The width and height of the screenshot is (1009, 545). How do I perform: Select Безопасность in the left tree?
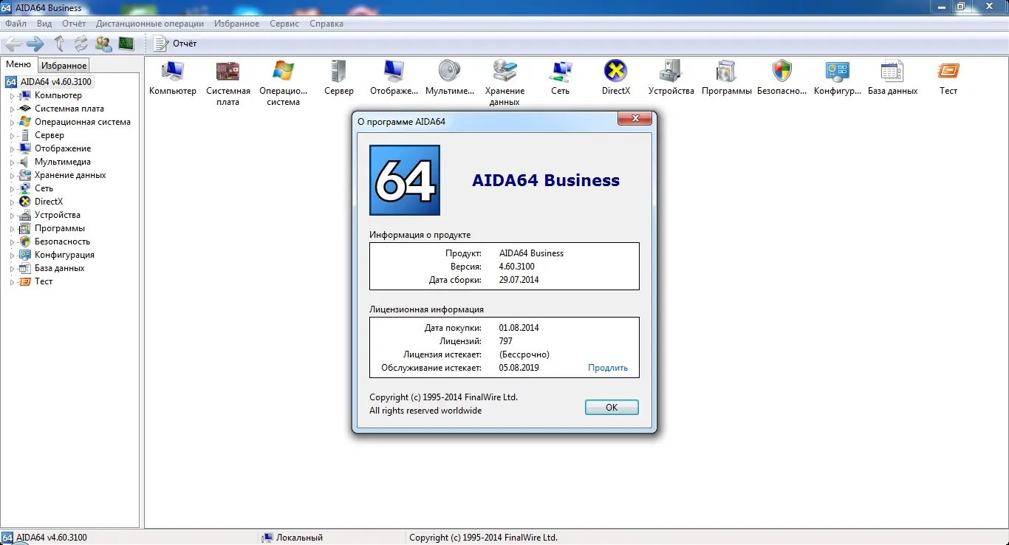(x=62, y=241)
